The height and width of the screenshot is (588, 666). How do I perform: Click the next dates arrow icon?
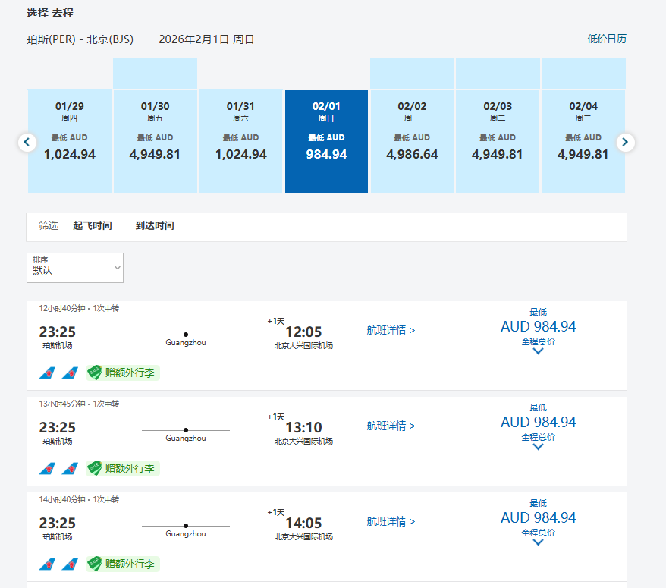click(626, 142)
